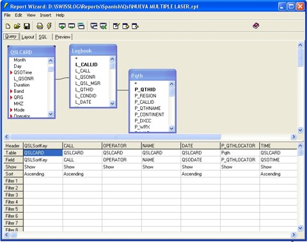This screenshot has width=307, height=242.
Task: Click Filter 1 cell under QSLSortKey
Action: (x=43, y=181)
